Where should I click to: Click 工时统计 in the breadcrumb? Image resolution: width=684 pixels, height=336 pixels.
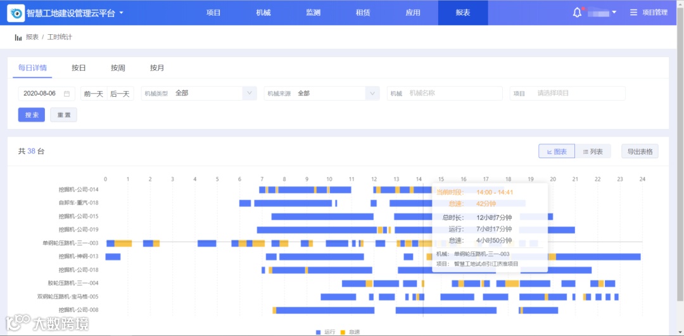pos(60,37)
